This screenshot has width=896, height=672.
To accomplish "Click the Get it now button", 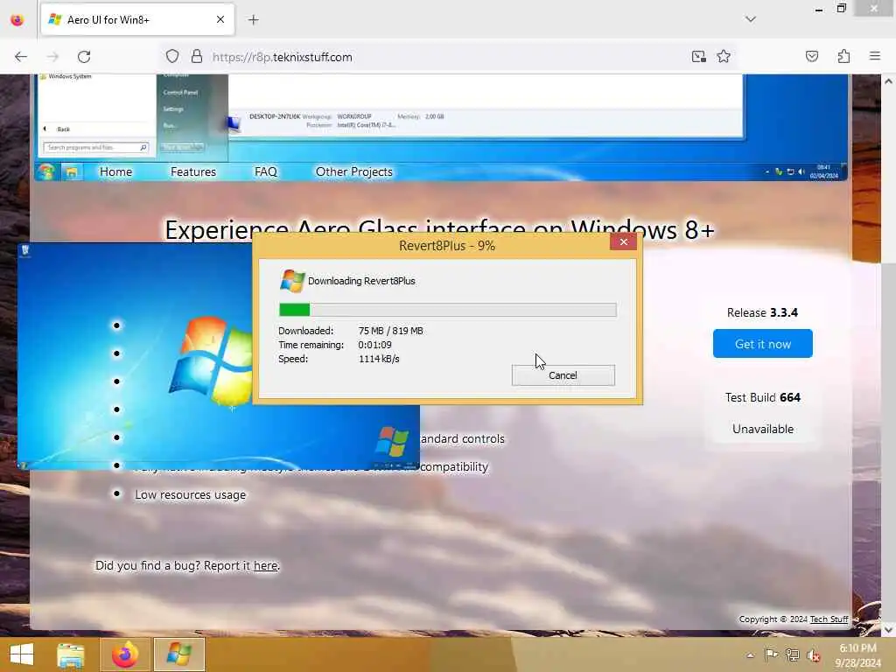I will click(x=762, y=343).
